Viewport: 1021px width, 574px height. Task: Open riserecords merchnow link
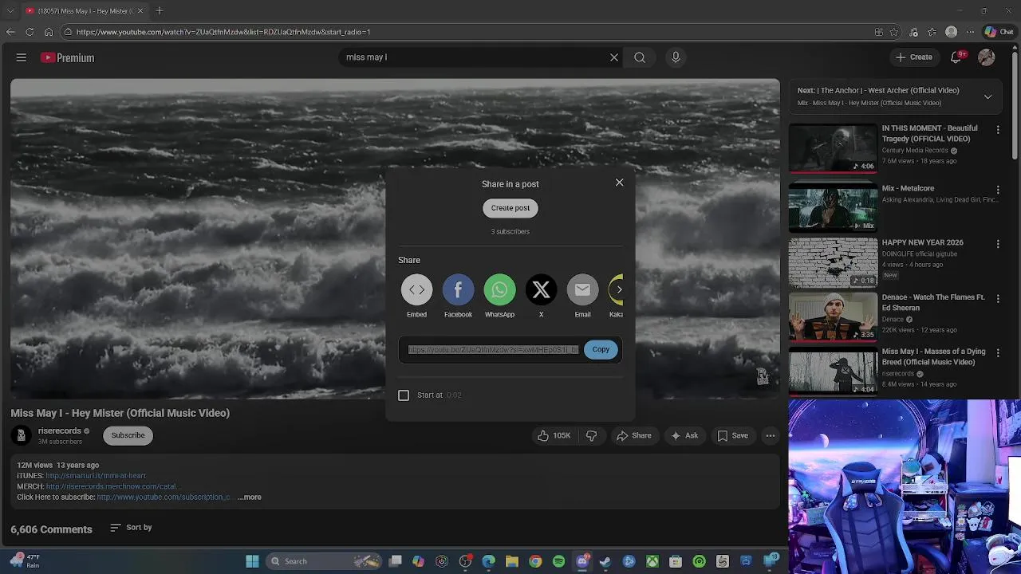(112, 486)
